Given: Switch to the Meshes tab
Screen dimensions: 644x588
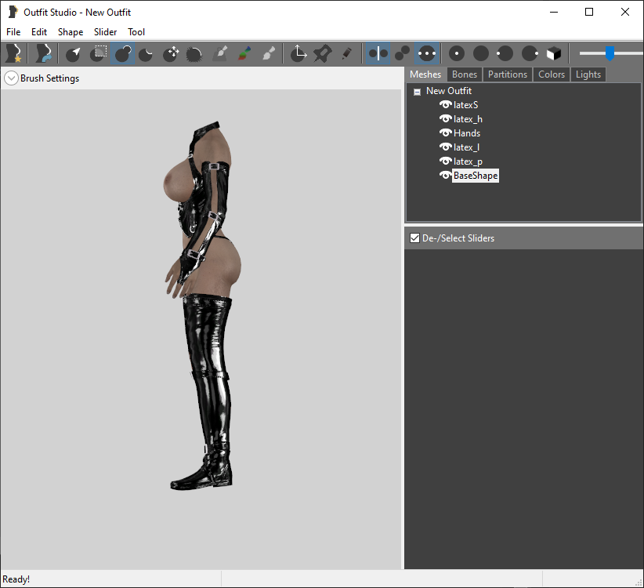Looking at the screenshot, I should 425,74.
